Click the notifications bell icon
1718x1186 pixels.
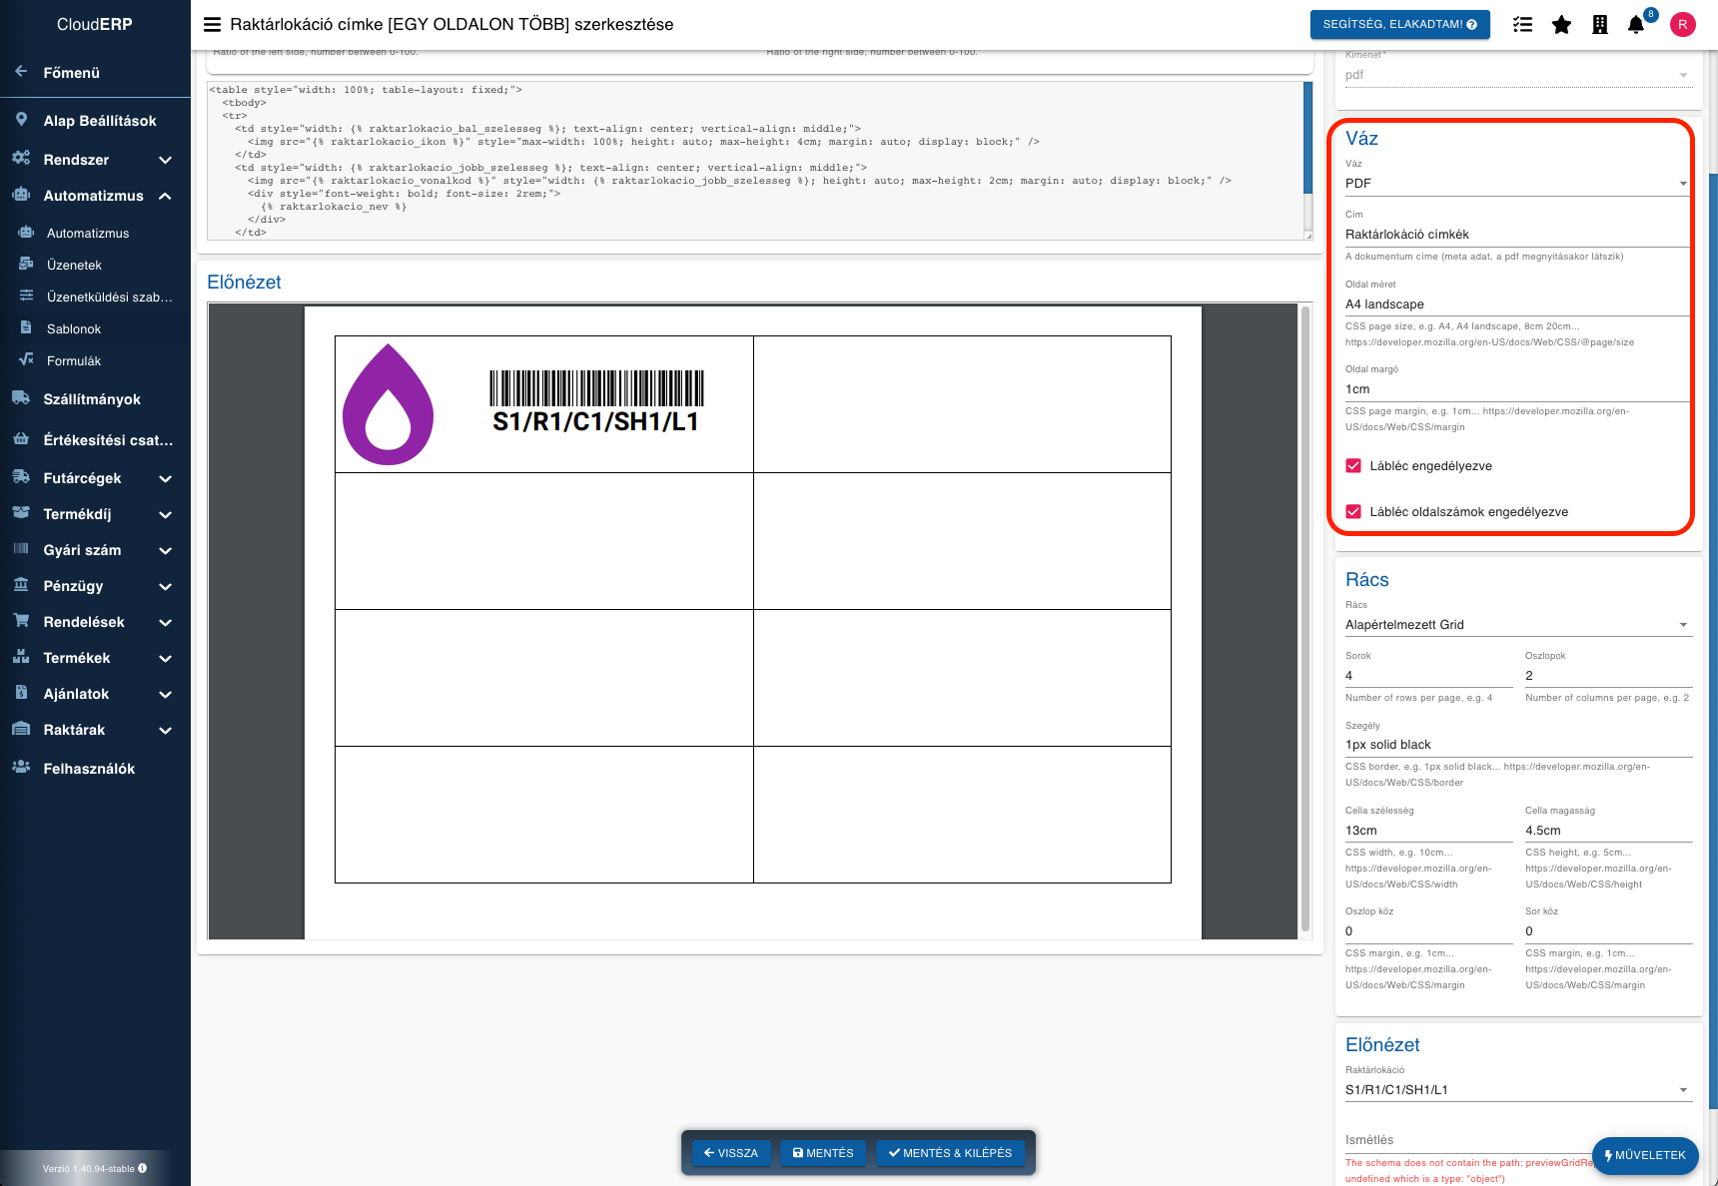pos(1635,25)
